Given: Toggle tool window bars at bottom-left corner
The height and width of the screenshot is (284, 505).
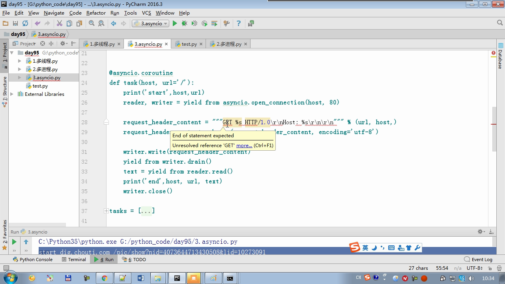Looking at the screenshot, I should click(6, 268).
